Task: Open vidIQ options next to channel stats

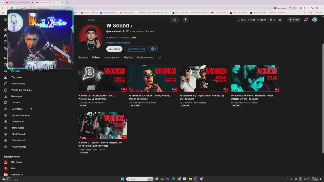Action: pos(153,49)
